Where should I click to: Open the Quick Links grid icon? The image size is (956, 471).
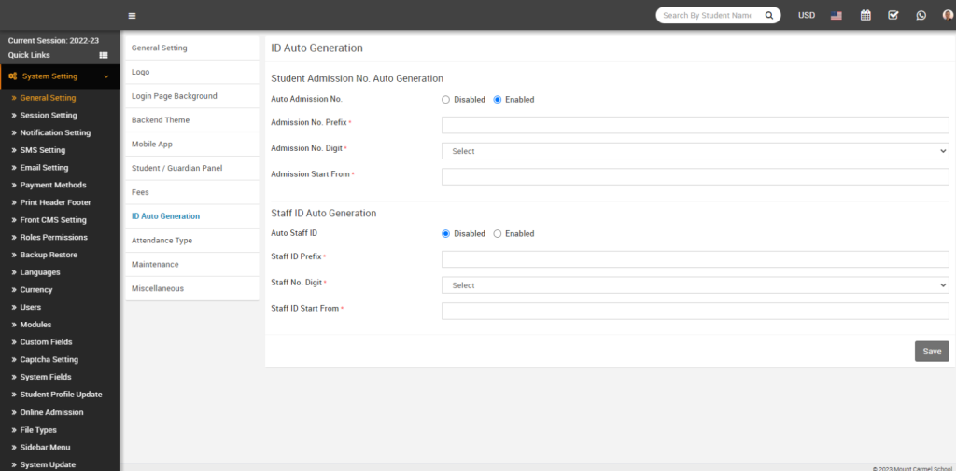[x=104, y=55]
